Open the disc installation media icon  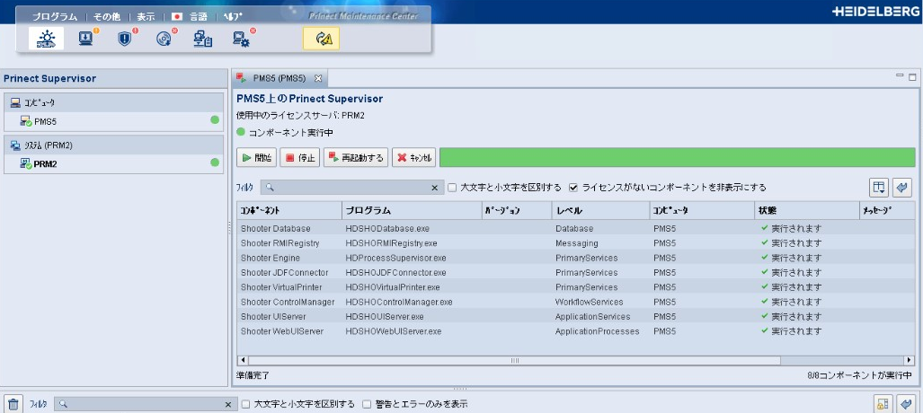tap(164, 39)
